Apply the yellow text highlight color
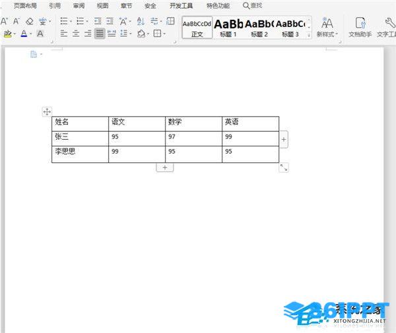Viewport: 396px width, 333px height. tap(7, 34)
